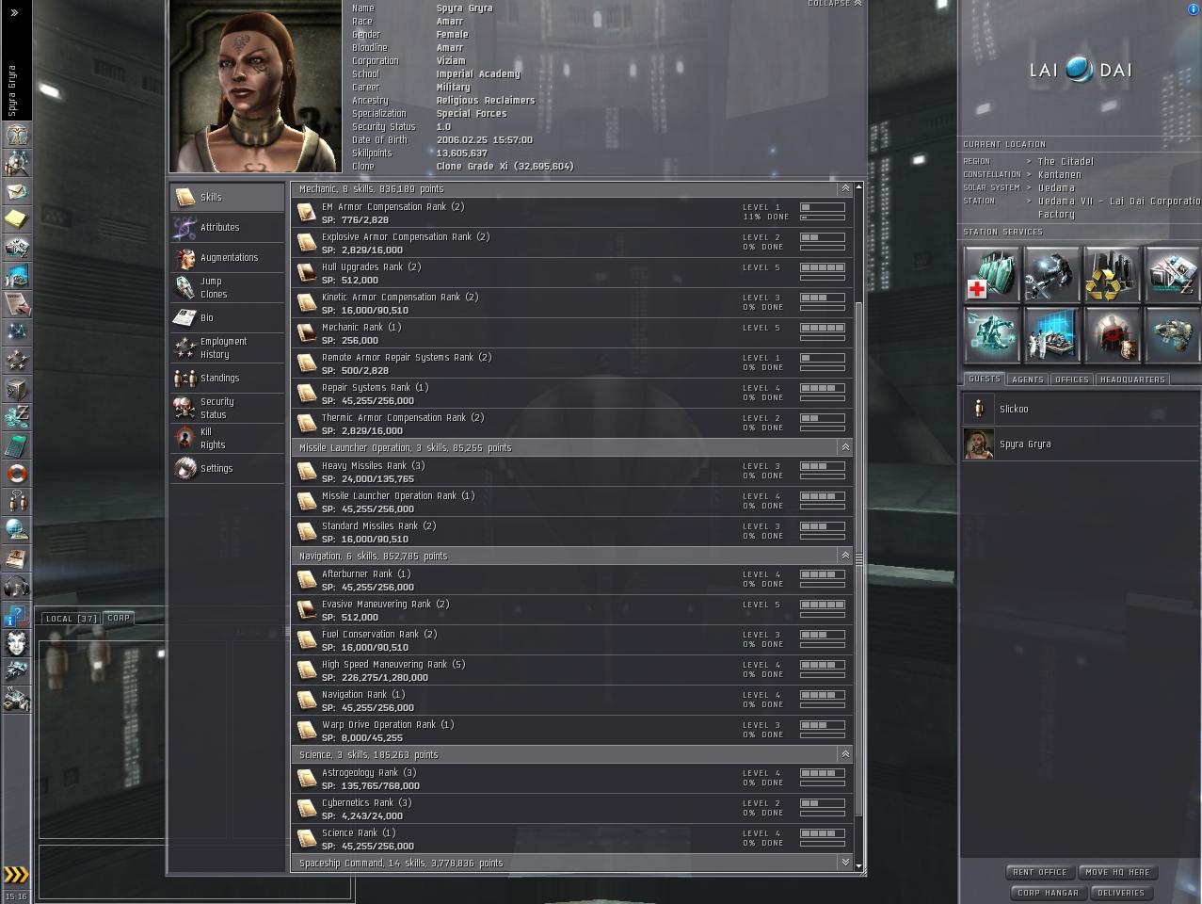Open the Market station service icon
Image resolution: width=1202 pixels, height=904 pixels.
coord(1172,274)
